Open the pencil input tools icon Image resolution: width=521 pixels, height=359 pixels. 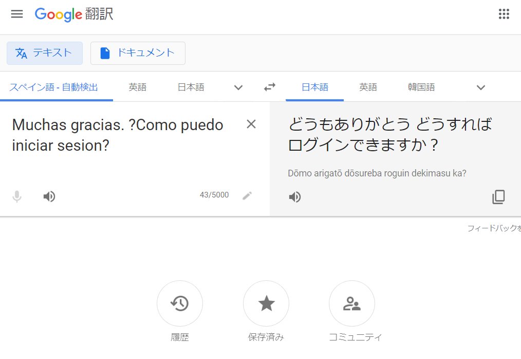coord(247,195)
